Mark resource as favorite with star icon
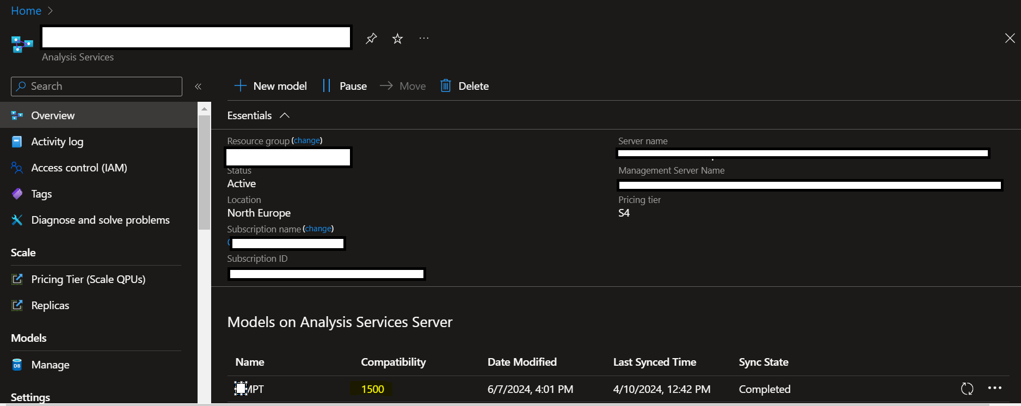Image resolution: width=1021 pixels, height=406 pixels. 397,38
